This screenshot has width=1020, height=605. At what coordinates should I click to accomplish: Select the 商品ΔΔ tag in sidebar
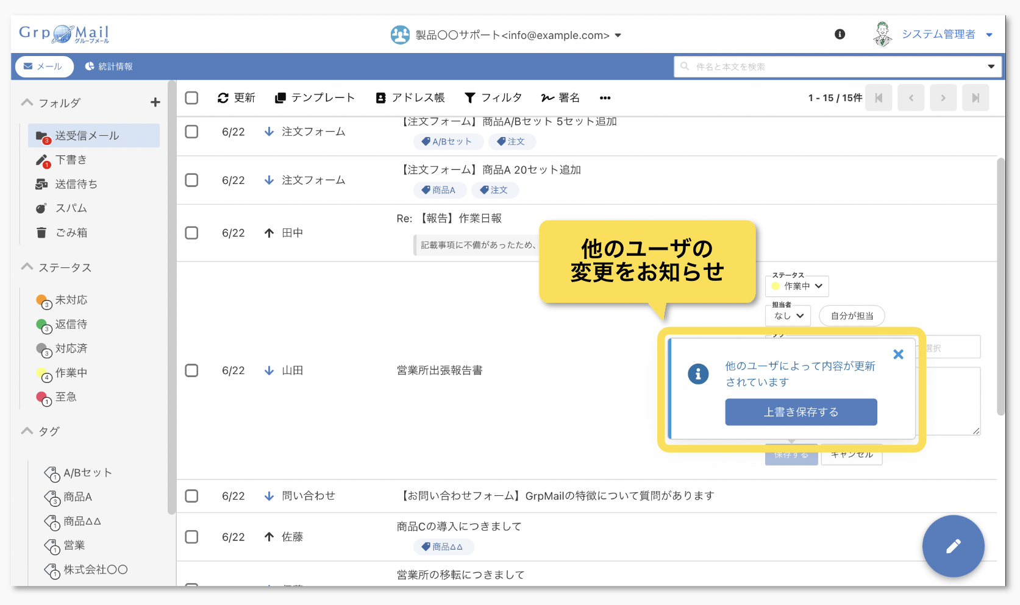[x=82, y=521]
